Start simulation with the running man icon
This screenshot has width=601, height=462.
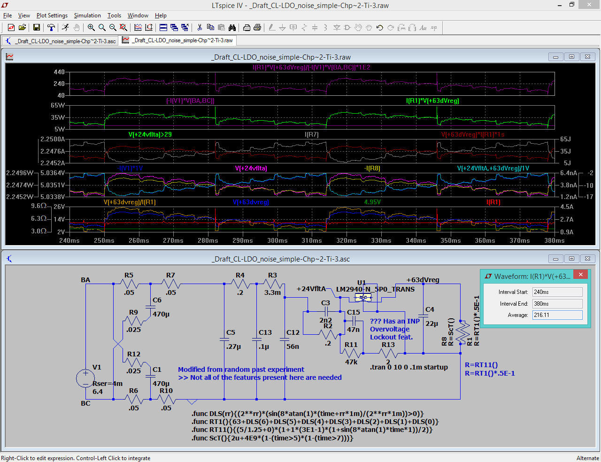pos(65,28)
